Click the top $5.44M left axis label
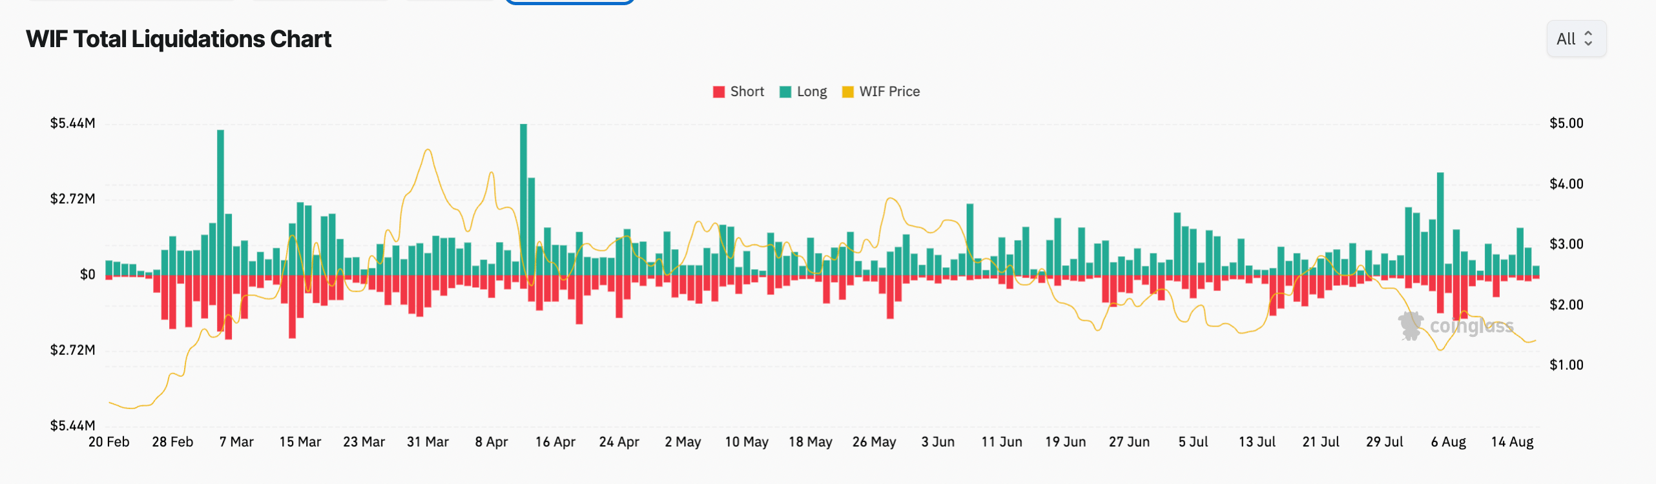This screenshot has width=1656, height=484. [72, 123]
